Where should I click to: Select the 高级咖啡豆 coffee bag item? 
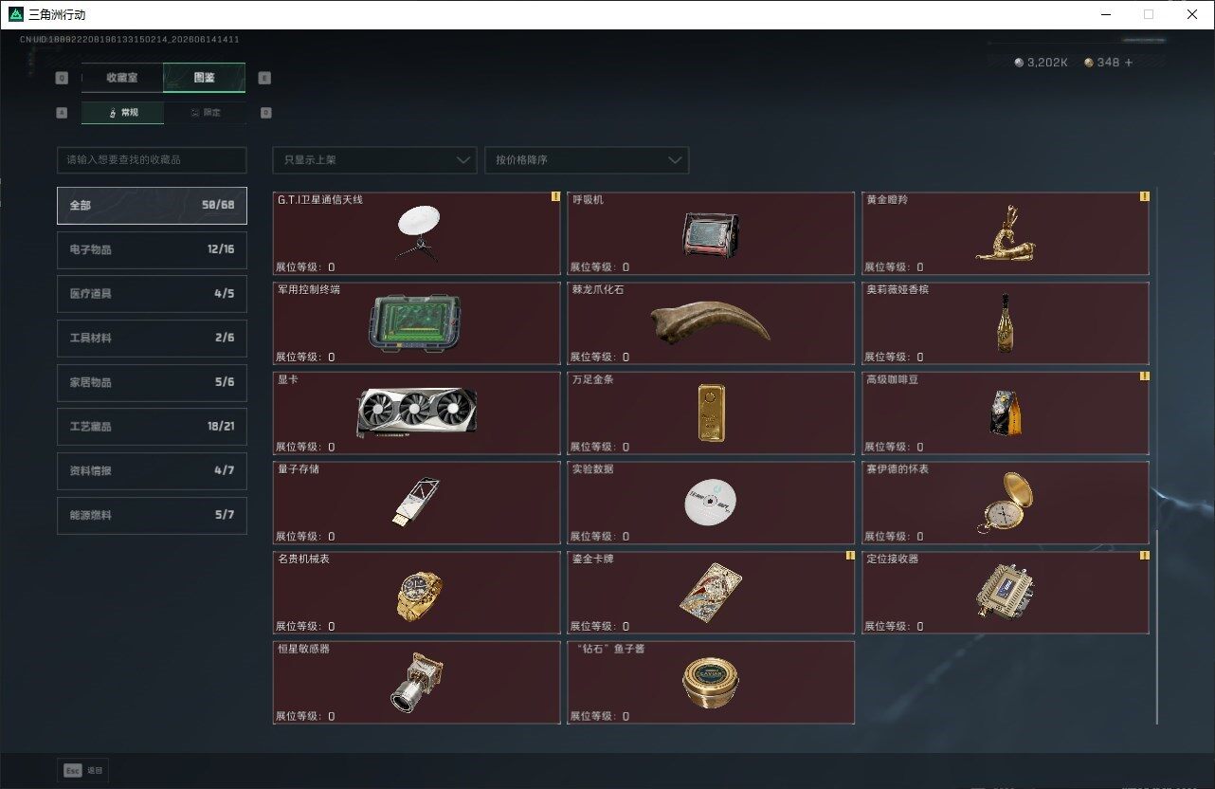1006,413
